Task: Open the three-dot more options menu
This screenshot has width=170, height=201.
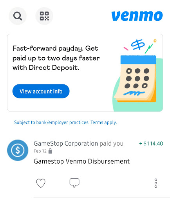Action: point(156,183)
